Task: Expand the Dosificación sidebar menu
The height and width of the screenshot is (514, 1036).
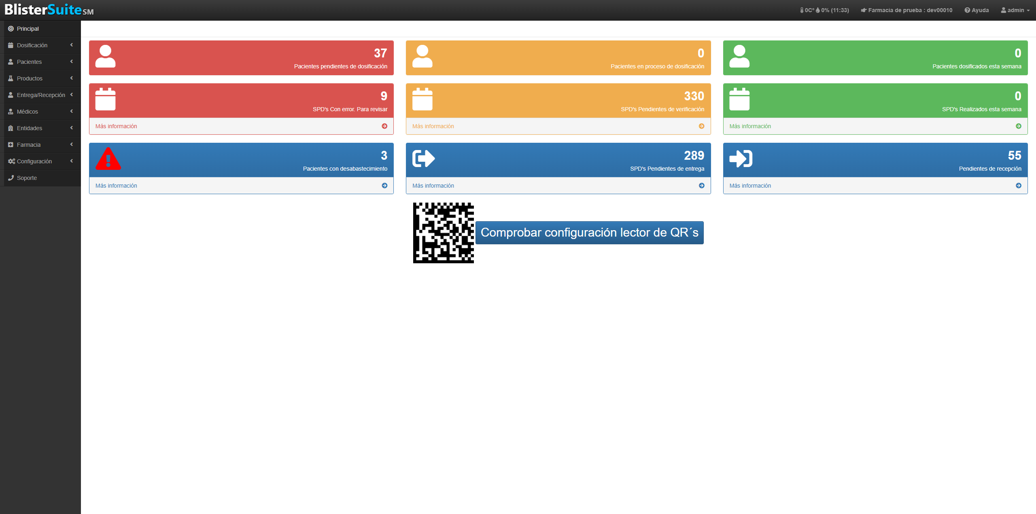Action: tap(32, 45)
